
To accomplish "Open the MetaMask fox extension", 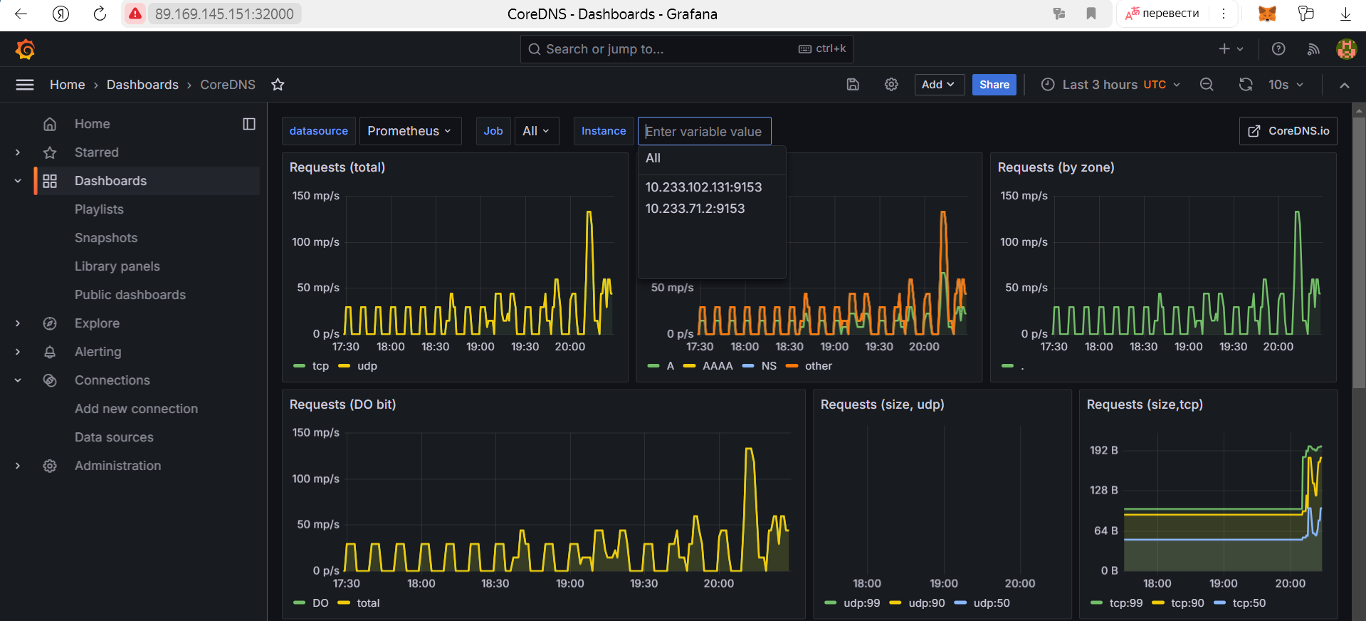I will pyautogui.click(x=1267, y=14).
